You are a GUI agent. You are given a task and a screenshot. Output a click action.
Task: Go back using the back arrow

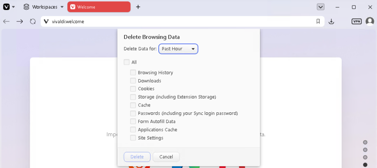(x=6, y=21)
